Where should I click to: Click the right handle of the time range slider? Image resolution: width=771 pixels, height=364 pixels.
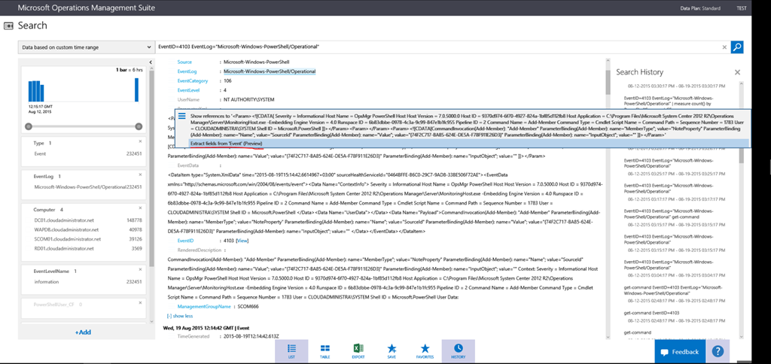[x=139, y=126]
